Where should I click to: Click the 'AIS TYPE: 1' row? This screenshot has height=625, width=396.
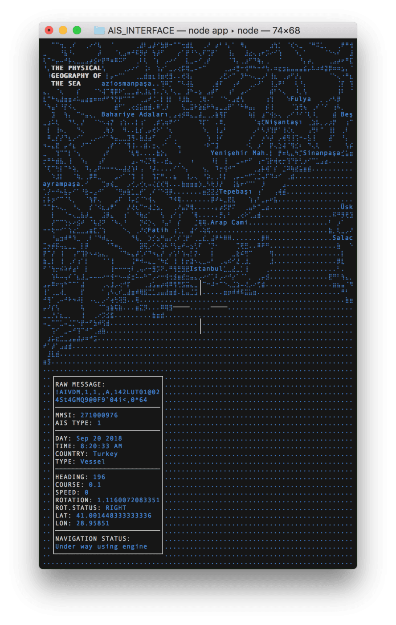pyautogui.click(x=78, y=423)
